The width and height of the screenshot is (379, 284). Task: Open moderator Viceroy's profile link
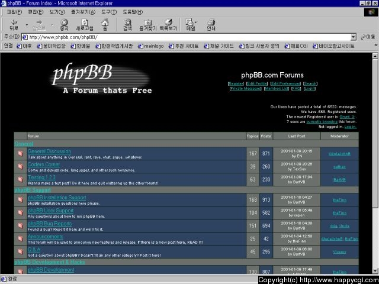339,252
